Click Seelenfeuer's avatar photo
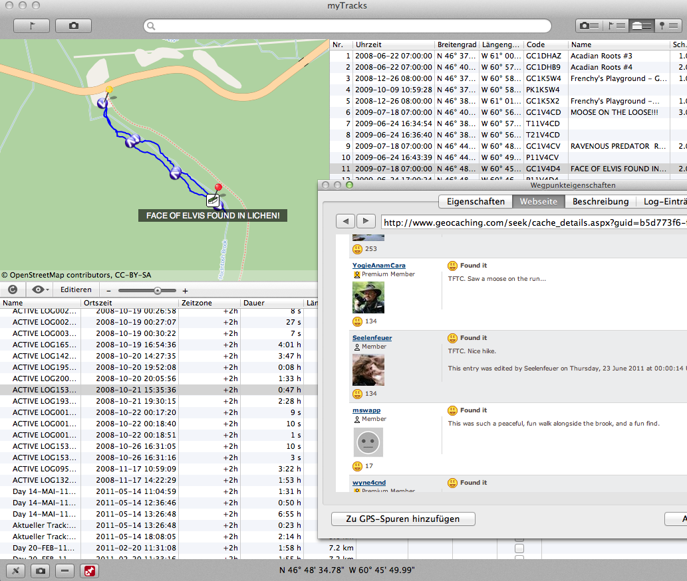The height and width of the screenshot is (581, 687). (x=368, y=370)
